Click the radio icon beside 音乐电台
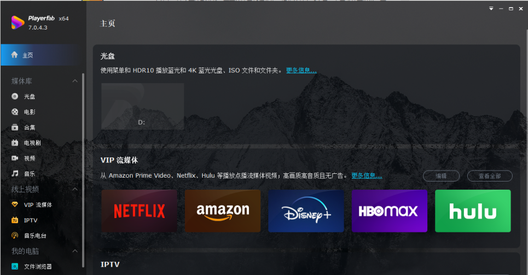Image resolution: width=528 pixels, height=275 pixels. (15, 236)
